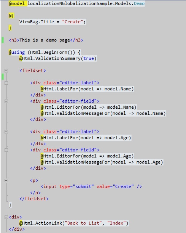This screenshot has height=233, width=186.
Task: Click the @model directive keyword
Action: point(17,3)
